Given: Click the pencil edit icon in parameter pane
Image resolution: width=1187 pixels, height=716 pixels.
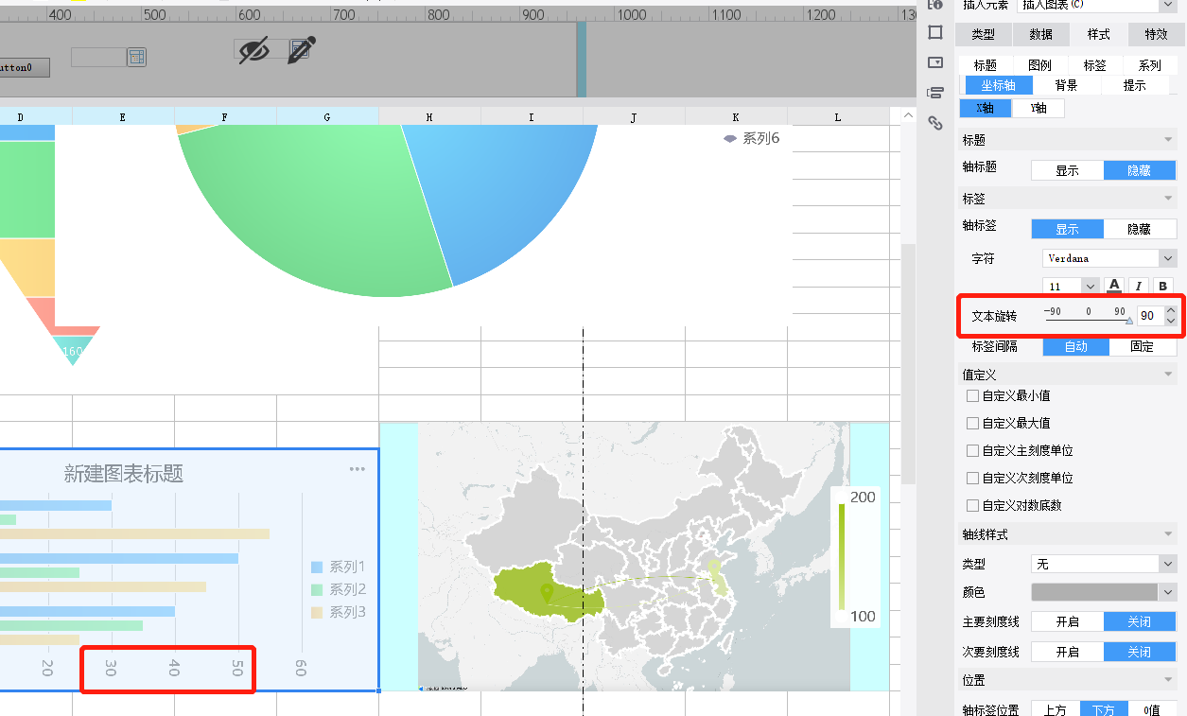Looking at the screenshot, I should point(303,50).
